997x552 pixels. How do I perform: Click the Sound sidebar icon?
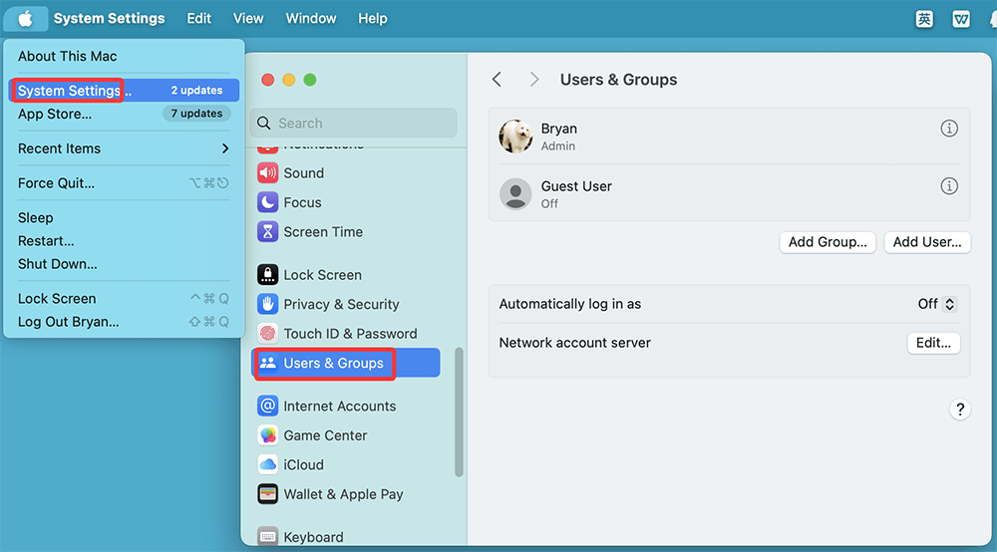[x=267, y=172]
